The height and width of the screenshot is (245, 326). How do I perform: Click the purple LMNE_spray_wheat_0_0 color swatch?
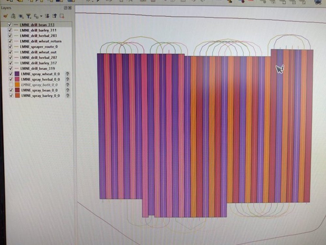[x=17, y=74]
